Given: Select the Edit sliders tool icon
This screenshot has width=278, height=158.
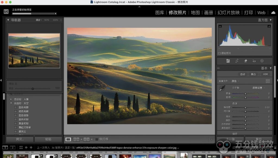Looking at the screenshot, I should click(228, 61).
